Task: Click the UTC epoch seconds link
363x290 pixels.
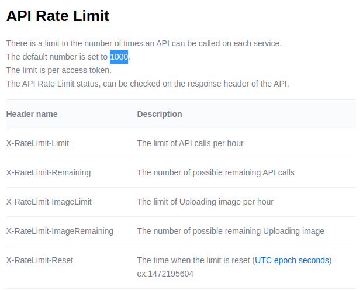Action: tap(292, 260)
